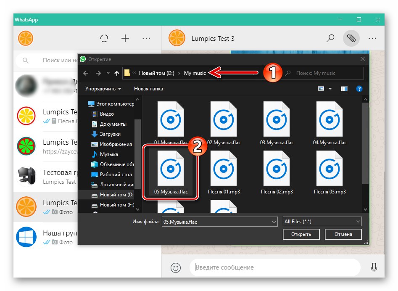Open Загрузки folder in sidebar
This screenshot has width=398, height=291.
[106, 134]
